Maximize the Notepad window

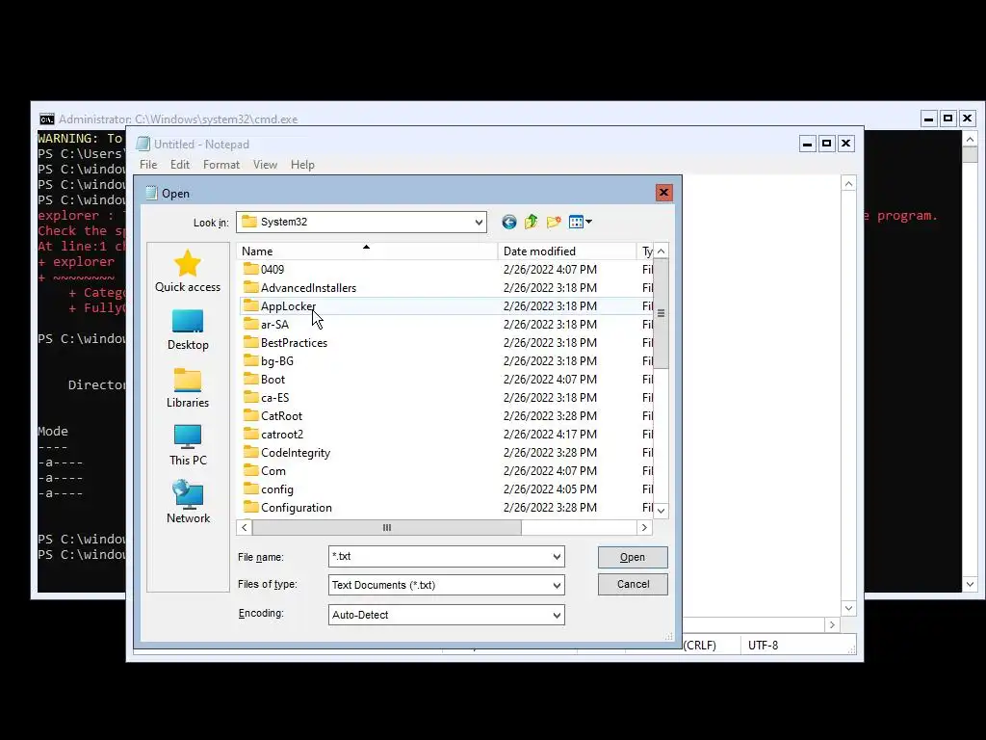point(826,144)
